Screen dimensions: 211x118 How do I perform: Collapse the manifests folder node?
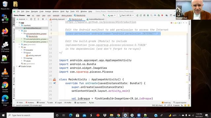(x=19, y=26)
